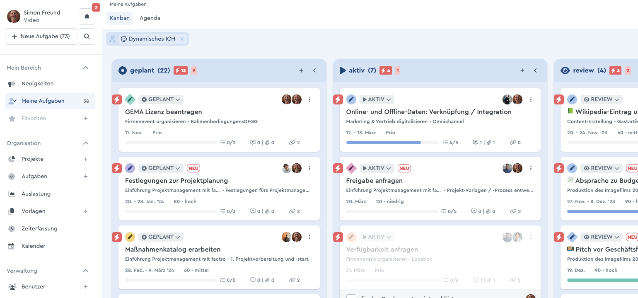This screenshot has width=638, height=298.
Task: Click red lightning flag on Freigabe anfragen card
Action: coord(338,168)
